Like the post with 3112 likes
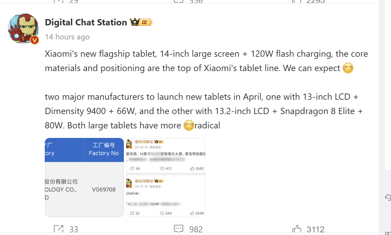Screen dimensions: 391x235 click(x=297, y=229)
